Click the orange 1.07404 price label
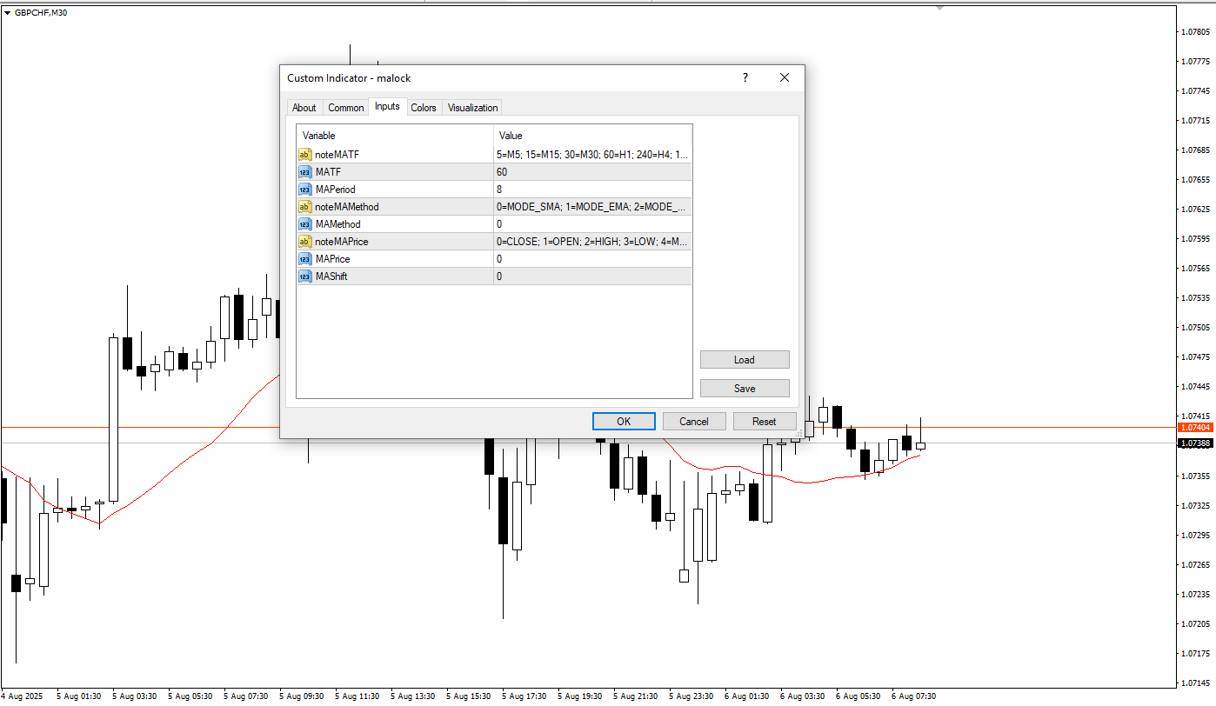This screenshot has width=1216, height=706. coord(1195,428)
